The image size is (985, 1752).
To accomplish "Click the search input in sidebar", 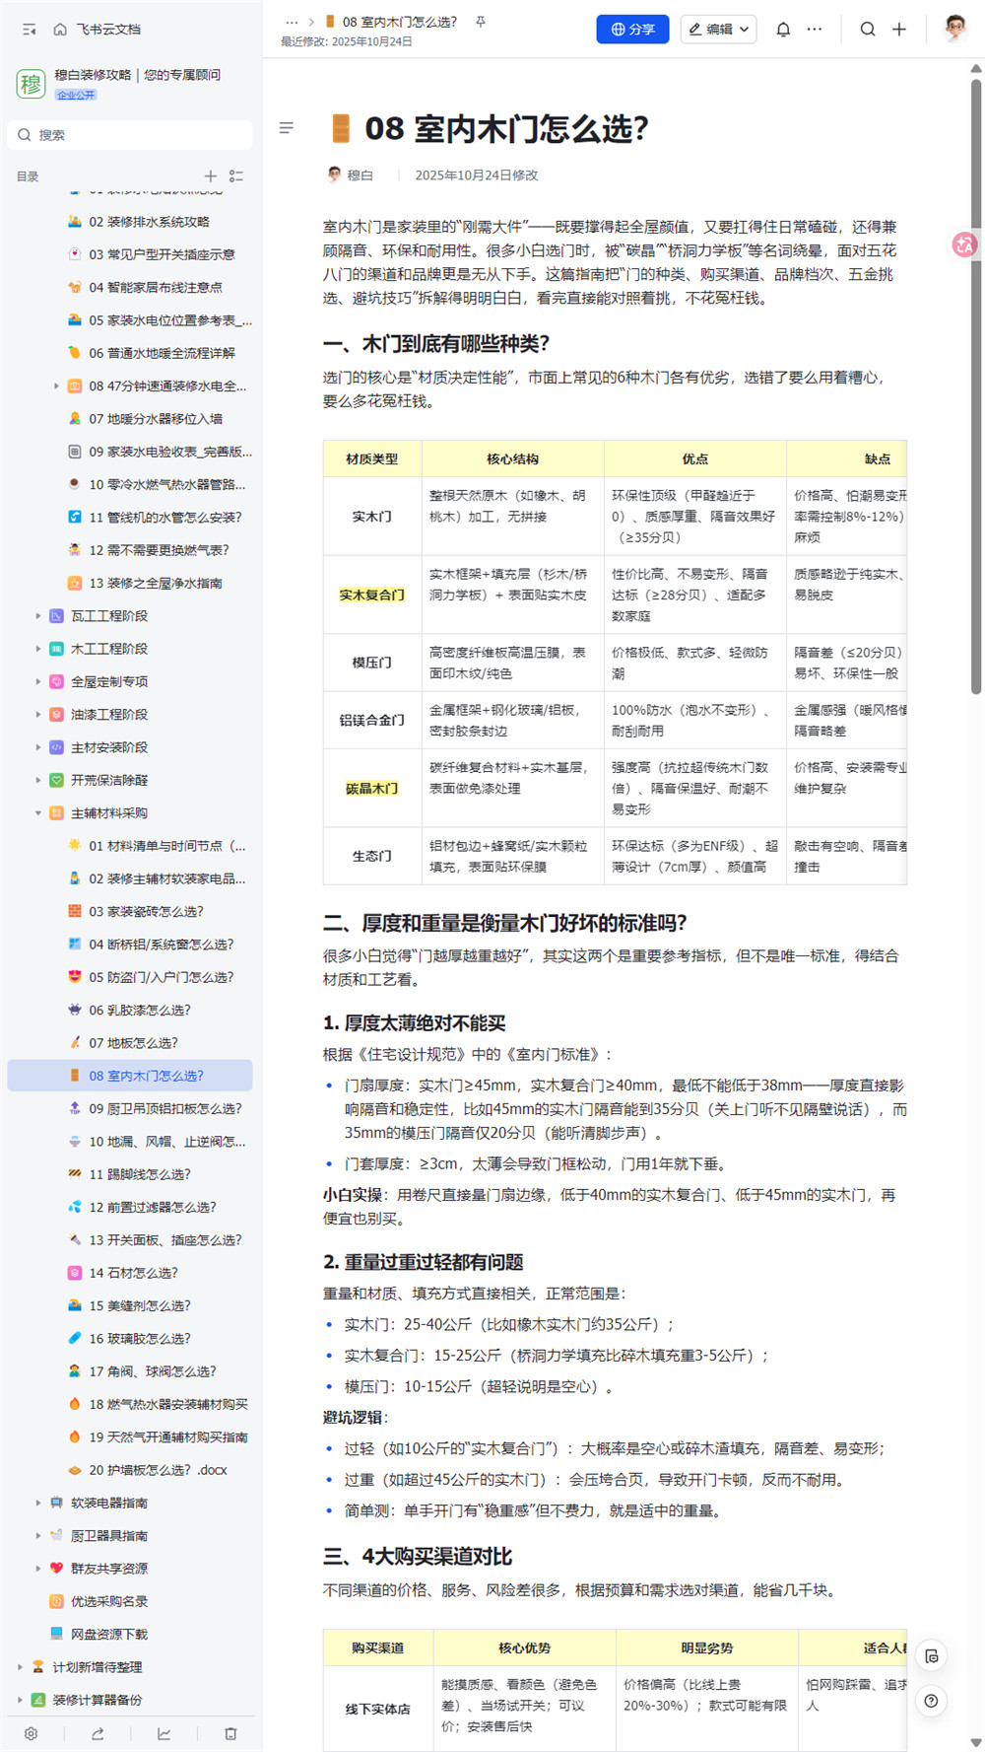I will point(131,135).
